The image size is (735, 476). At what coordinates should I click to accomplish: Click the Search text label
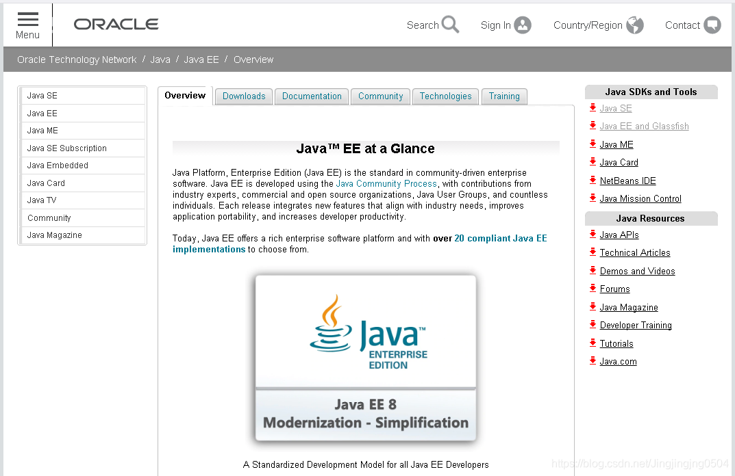[423, 25]
